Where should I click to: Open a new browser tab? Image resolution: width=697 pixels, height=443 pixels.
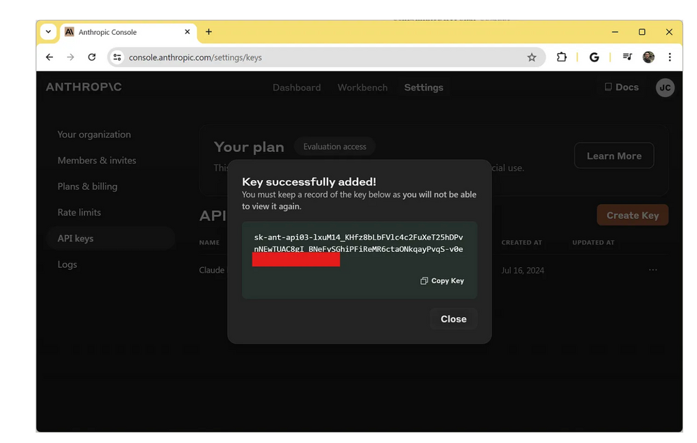click(208, 32)
